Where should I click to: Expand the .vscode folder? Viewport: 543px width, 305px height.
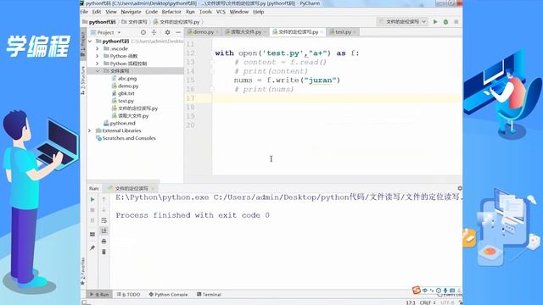(x=98, y=49)
